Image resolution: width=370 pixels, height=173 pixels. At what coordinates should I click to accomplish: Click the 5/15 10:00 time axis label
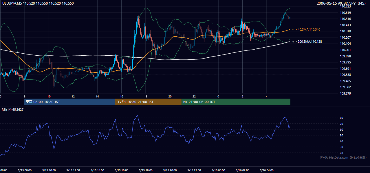pyautogui.click(x=49, y=170)
